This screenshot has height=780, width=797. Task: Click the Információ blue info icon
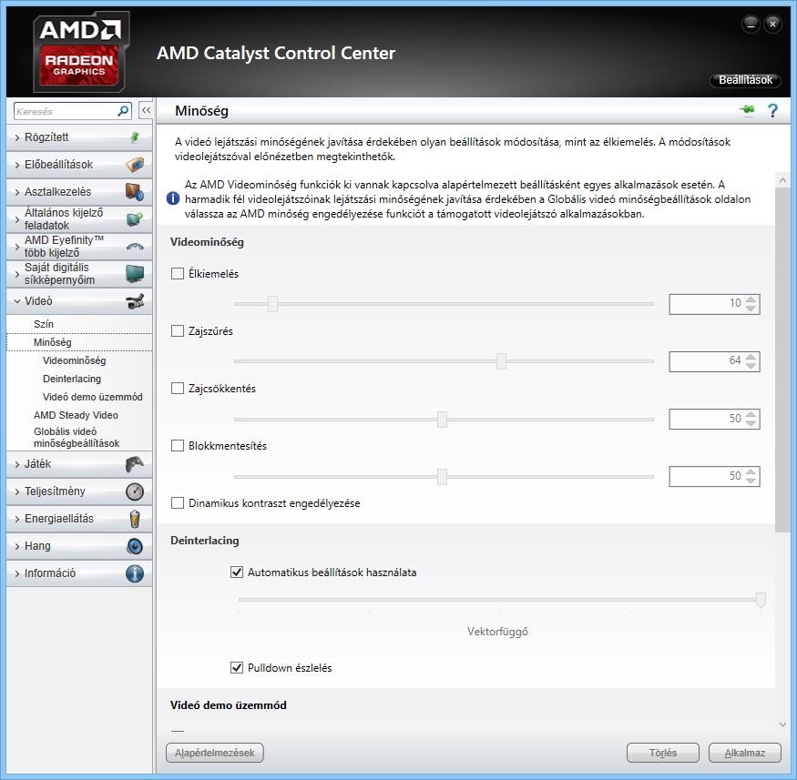click(135, 573)
